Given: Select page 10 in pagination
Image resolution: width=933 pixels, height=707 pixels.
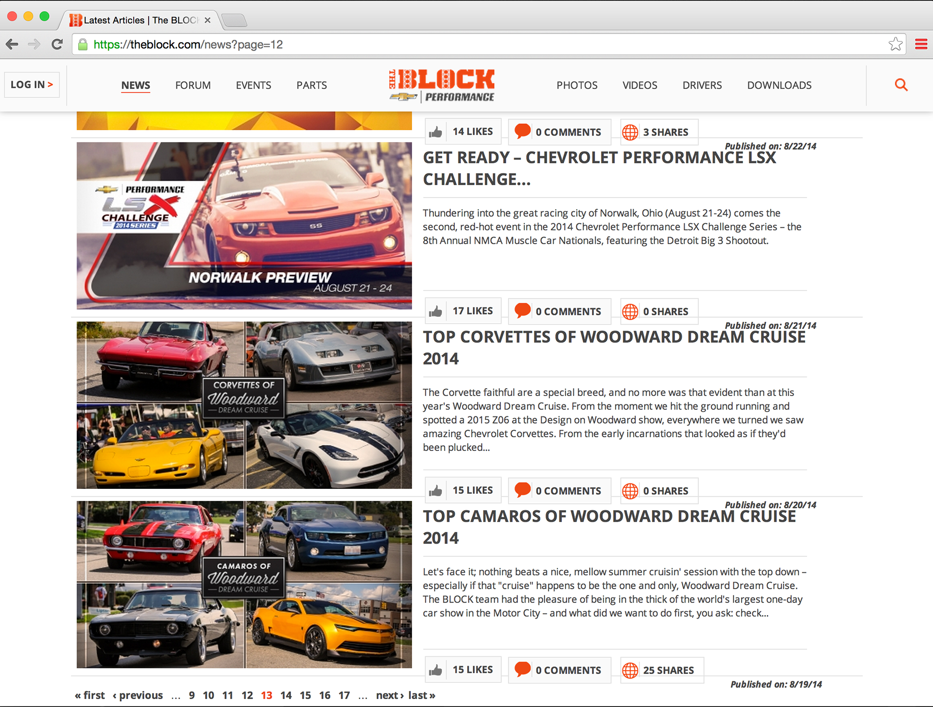Looking at the screenshot, I should (208, 695).
